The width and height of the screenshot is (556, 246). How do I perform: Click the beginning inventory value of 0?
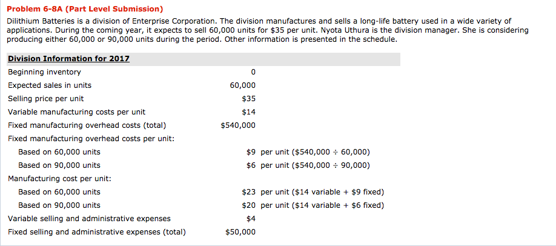[252, 72]
